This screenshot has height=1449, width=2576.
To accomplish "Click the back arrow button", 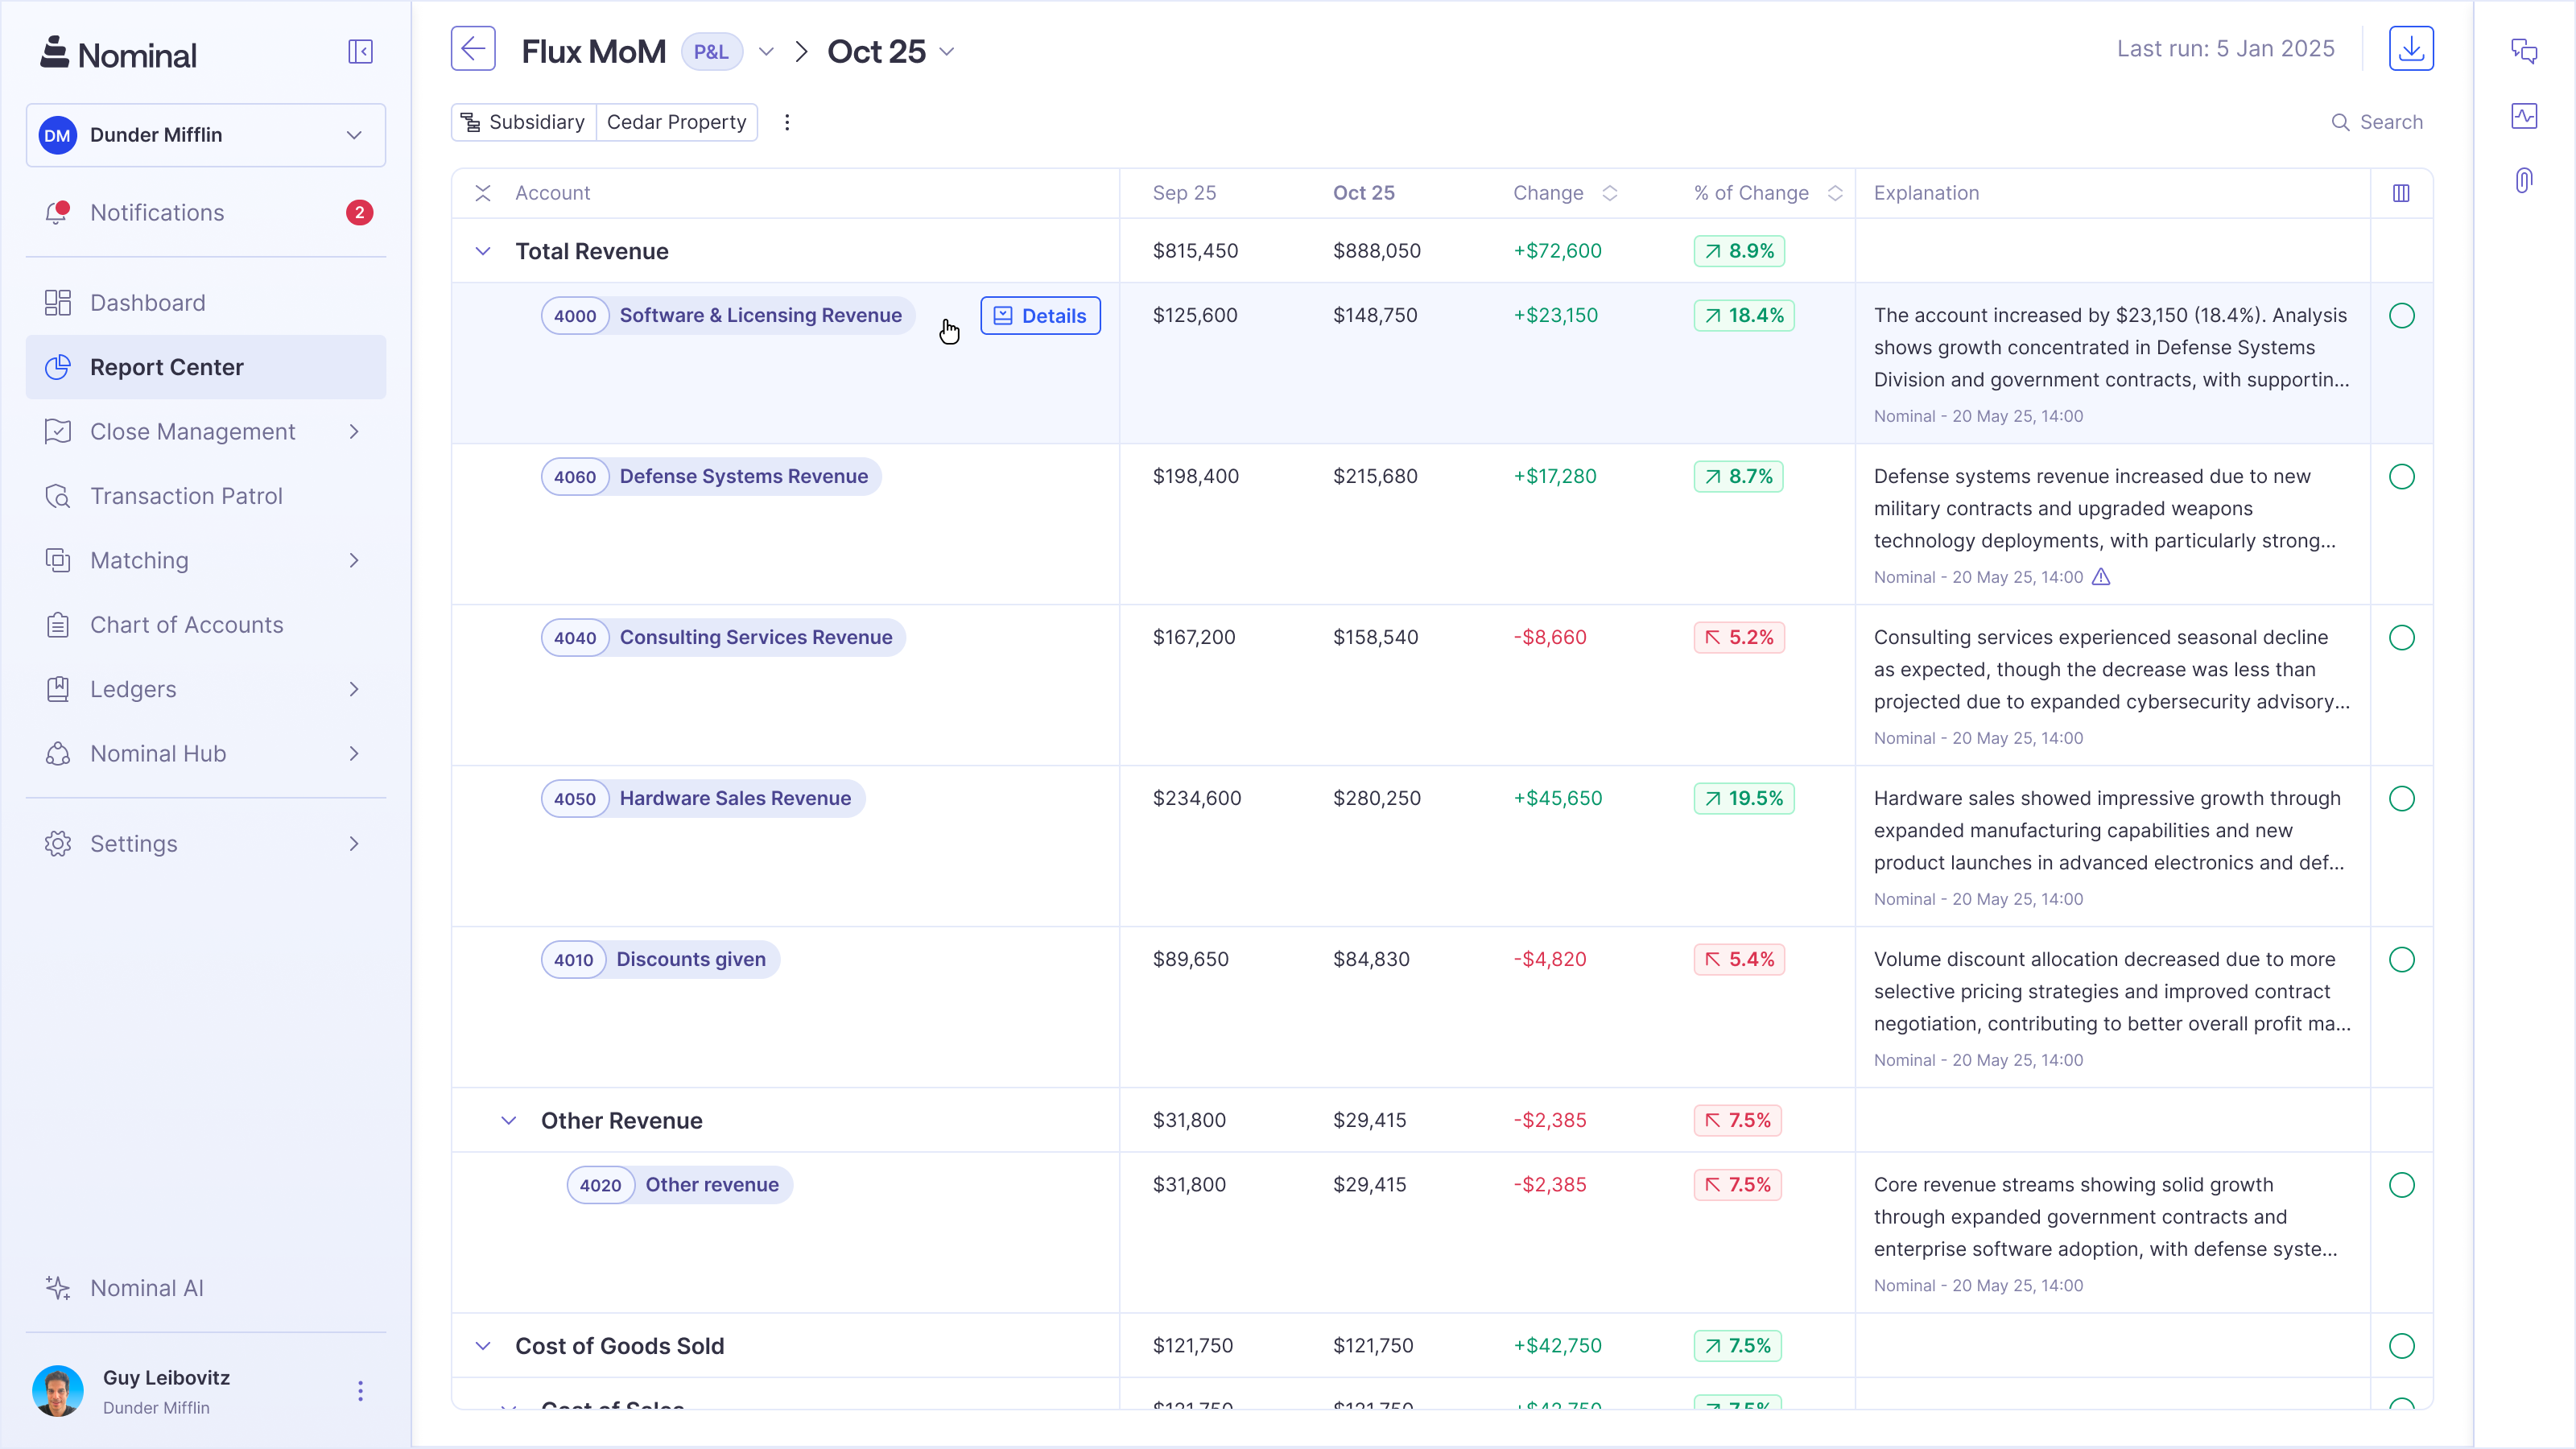I will pos(473,49).
